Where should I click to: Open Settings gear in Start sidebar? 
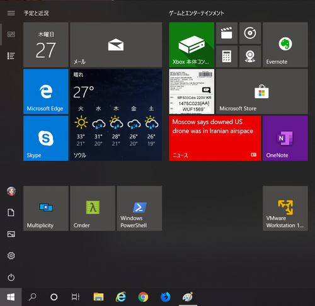point(11,256)
